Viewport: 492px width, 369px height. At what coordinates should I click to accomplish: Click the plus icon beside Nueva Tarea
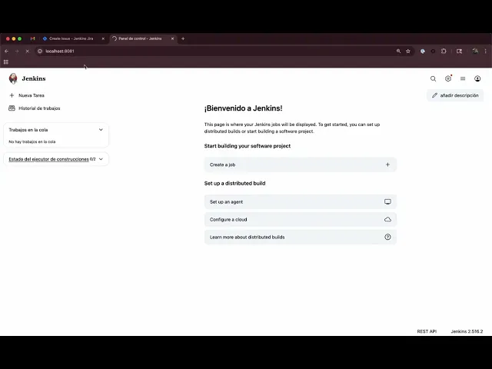[x=12, y=95]
